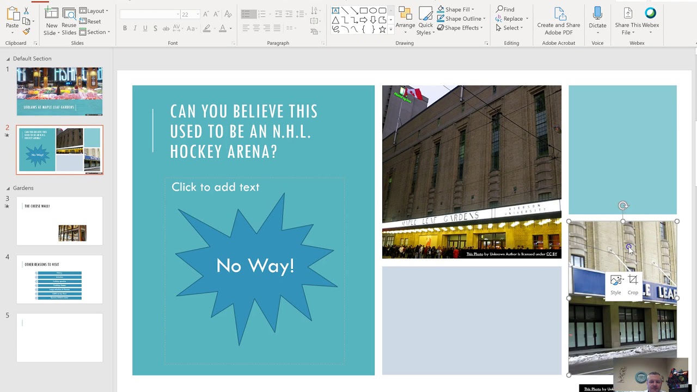
Task: Open the Shape Effects dropdown
Action: click(459, 28)
